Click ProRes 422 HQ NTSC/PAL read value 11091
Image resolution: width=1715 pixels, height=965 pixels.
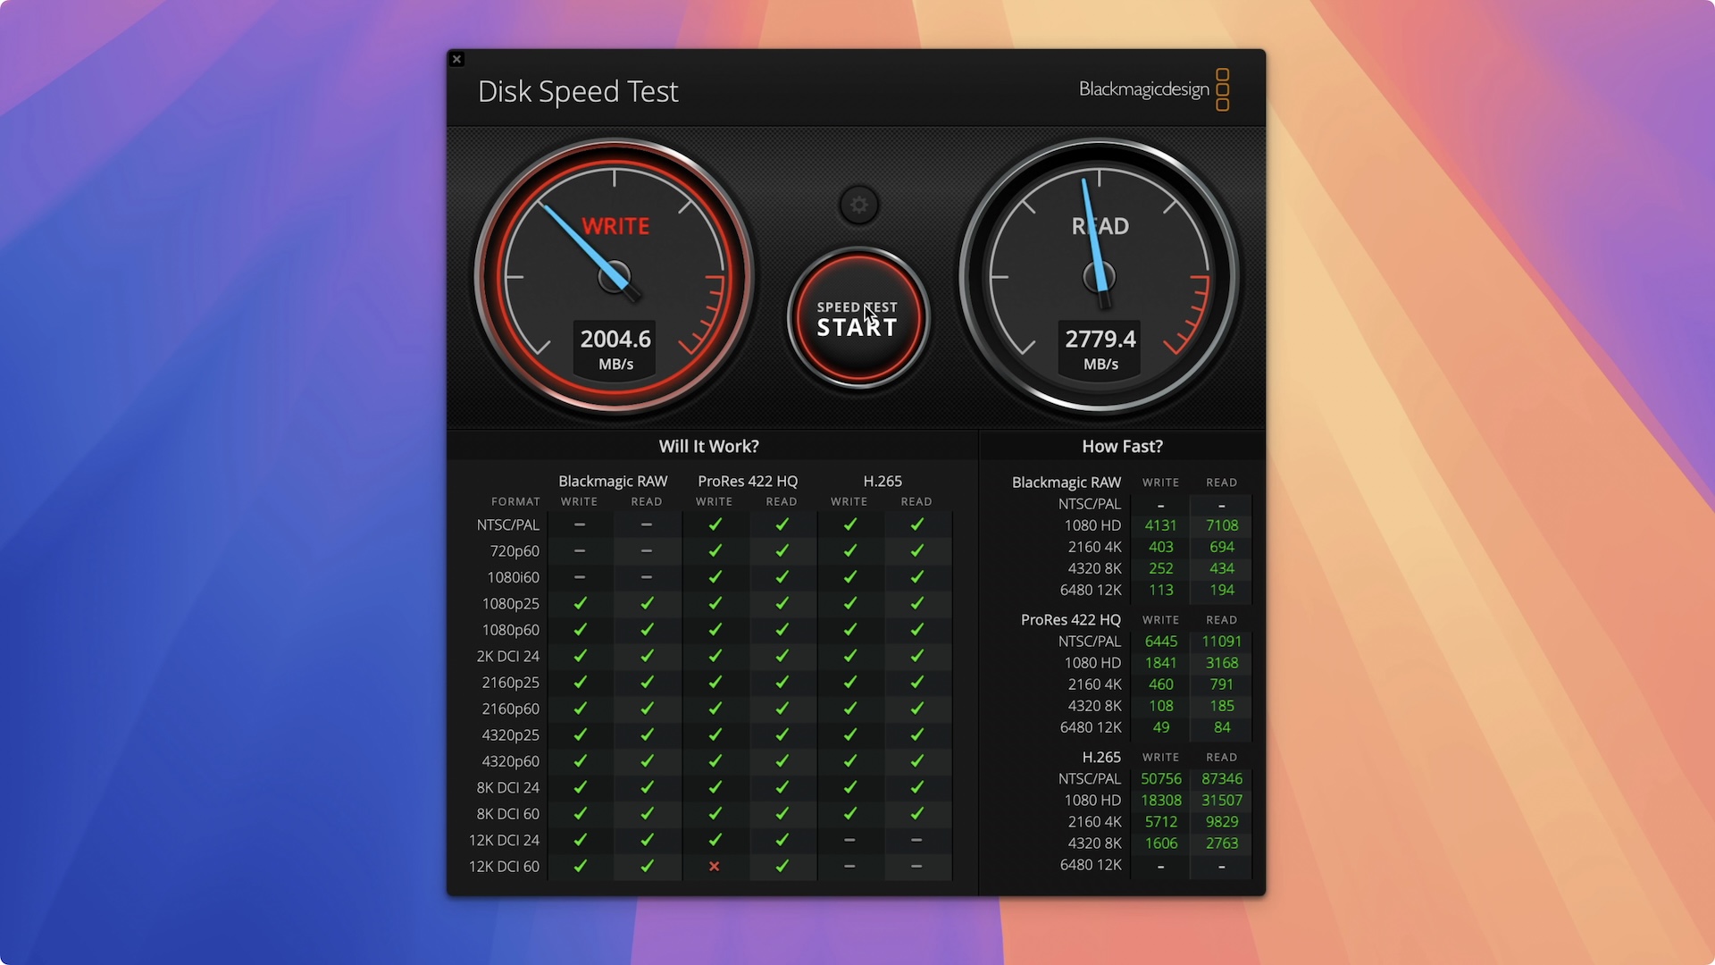(x=1221, y=641)
